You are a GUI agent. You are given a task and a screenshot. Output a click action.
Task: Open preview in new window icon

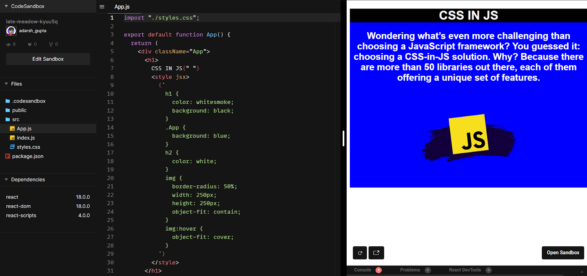(x=376, y=253)
